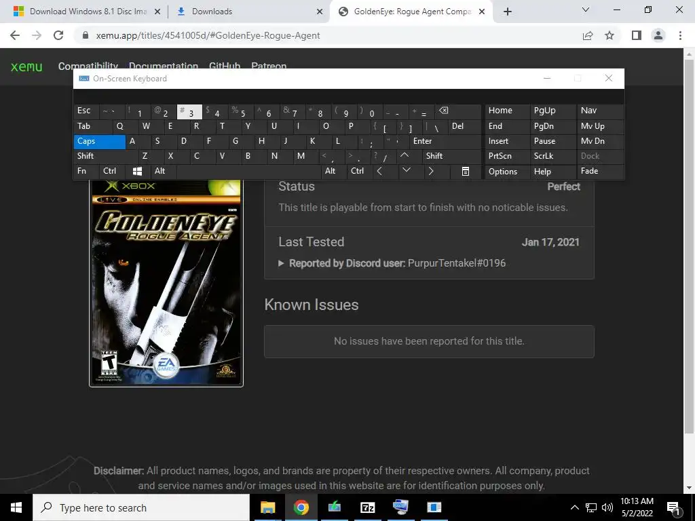
Task: Click the highlighted 3 key on On-Screen Keyboard
Action: [x=189, y=112]
